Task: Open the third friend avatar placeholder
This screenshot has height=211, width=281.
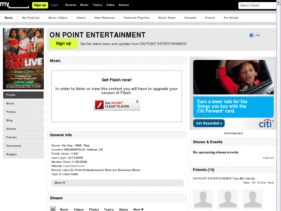Action: 252,199
